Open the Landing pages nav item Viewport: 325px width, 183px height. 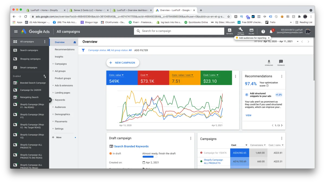[x=62, y=93]
